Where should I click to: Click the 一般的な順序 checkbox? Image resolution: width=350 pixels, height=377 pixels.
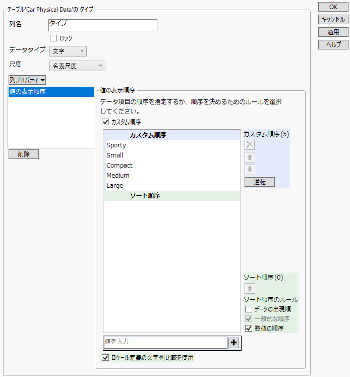249,318
